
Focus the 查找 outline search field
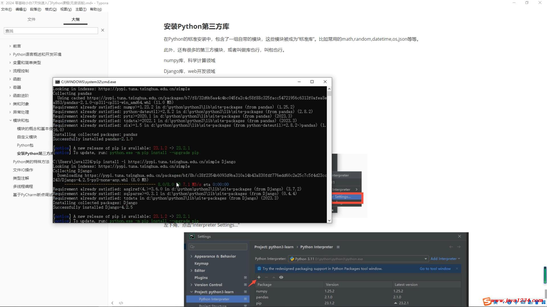pyautogui.click(x=51, y=31)
